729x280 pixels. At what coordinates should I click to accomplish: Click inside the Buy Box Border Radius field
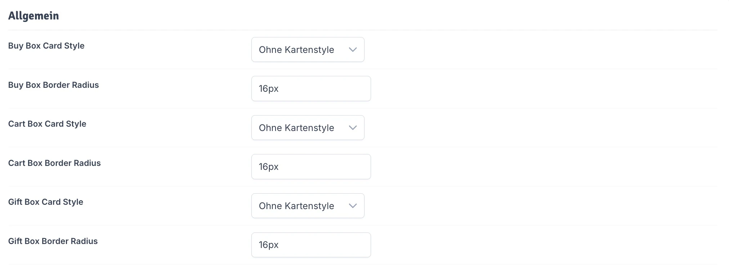311,89
